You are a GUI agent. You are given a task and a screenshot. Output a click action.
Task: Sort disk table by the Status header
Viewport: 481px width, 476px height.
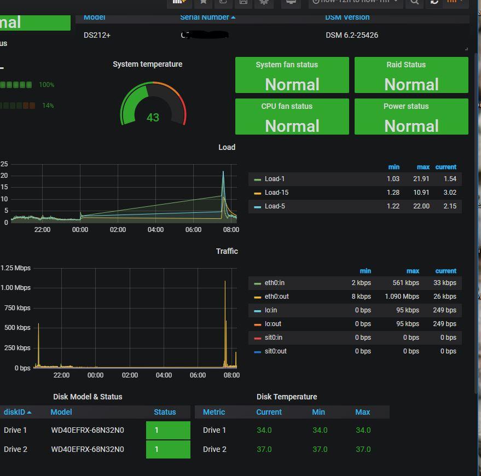165,412
